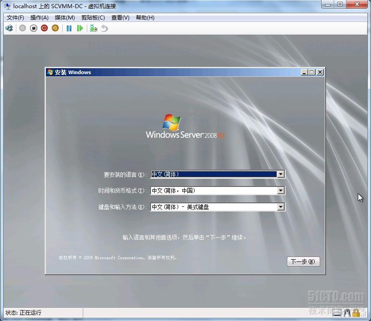This screenshot has height=321, width=371.
Task: Close the 安装 Windows dialog
Action: 320,72
